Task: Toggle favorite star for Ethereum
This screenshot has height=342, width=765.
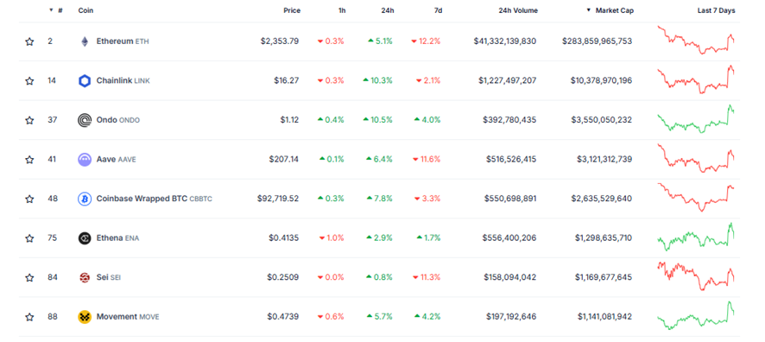Action: pos(29,41)
